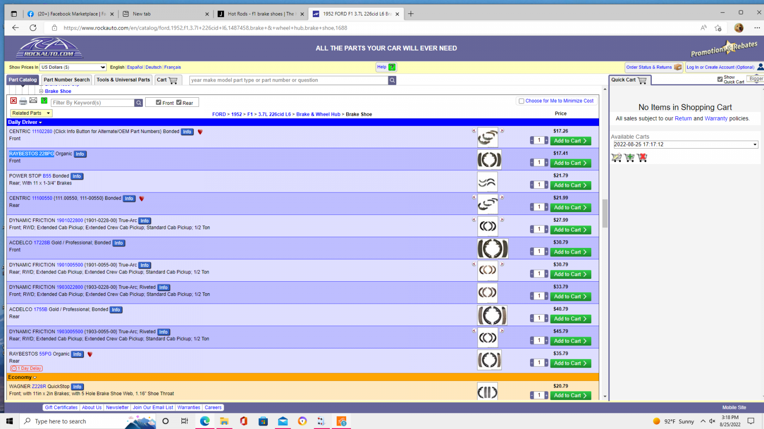Collapse the Brake Shoe tree node

click(41, 91)
